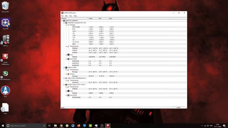This screenshot has width=228, height=128.
Task: Collapse the ASUSTeK Temperatures group expander
Action: pyautogui.click(x=66, y=46)
